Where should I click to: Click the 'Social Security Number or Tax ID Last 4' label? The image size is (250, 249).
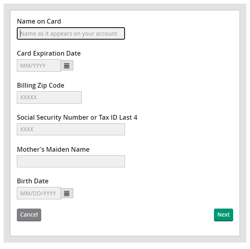(x=77, y=117)
